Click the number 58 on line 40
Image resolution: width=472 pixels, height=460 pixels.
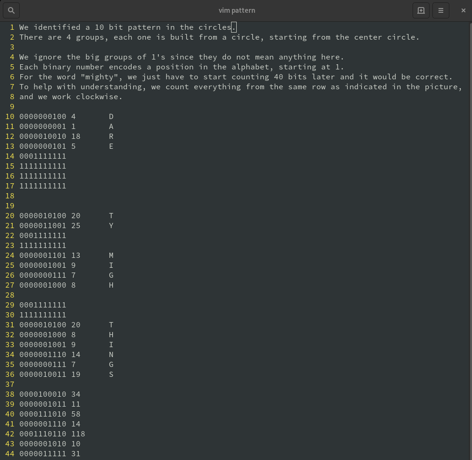[76, 414]
